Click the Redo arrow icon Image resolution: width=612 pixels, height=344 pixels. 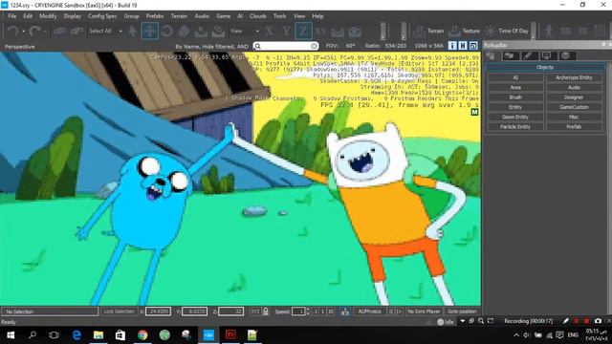[x=34, y=31]
